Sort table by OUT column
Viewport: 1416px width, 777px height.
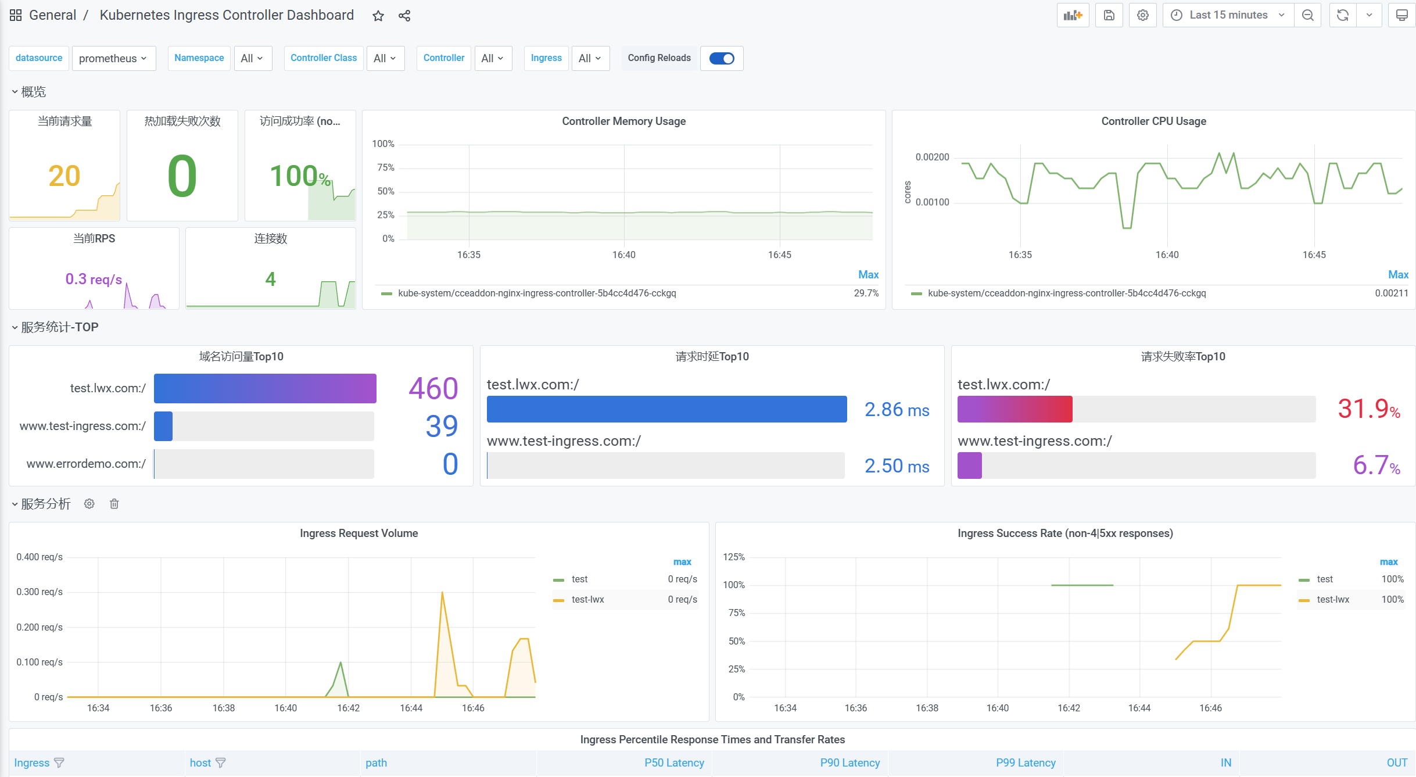(x=1397, y=762)
